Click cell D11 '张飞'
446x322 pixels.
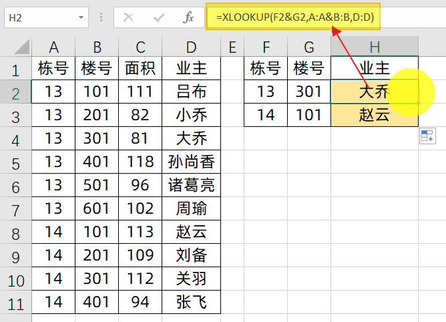pos(191,302)
